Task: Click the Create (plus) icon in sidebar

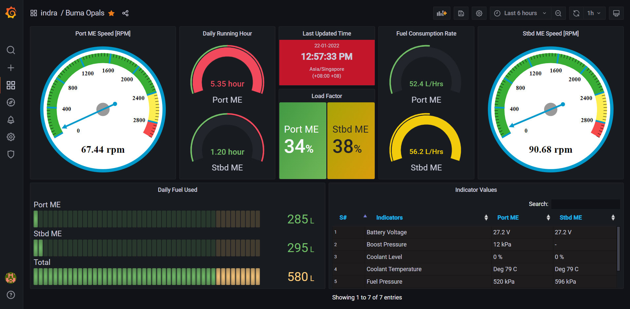Action: tap(11, 68)
